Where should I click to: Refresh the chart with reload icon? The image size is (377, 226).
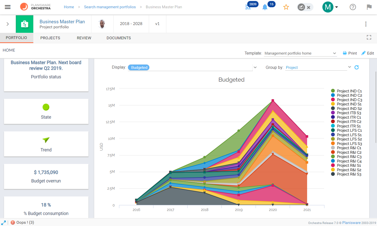coord(357,67)
